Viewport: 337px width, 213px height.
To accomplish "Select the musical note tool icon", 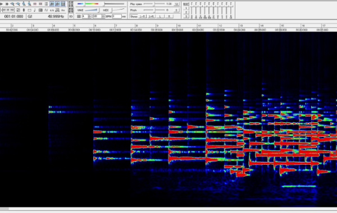I will tap(35, 10).
